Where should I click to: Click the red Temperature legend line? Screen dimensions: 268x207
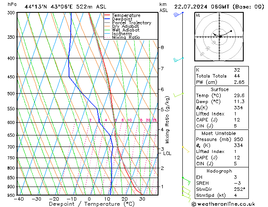click(107, 15)
